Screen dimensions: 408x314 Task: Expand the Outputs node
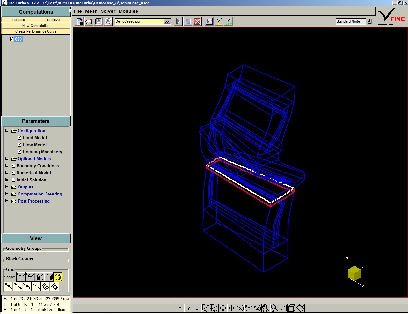[x=7, y=187]
